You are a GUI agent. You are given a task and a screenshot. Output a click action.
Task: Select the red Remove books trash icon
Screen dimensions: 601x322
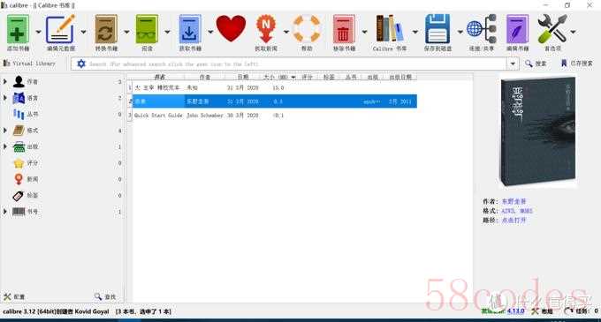pos(344,29)
